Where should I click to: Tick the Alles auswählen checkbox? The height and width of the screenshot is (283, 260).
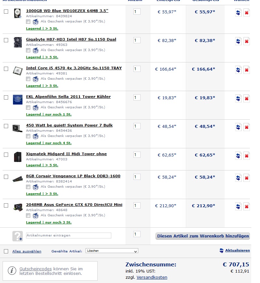point(6,251)
